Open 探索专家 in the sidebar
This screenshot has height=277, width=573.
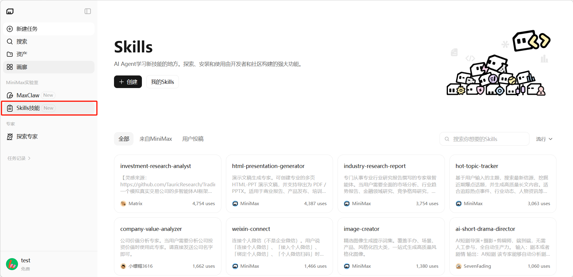coord(27,137)
